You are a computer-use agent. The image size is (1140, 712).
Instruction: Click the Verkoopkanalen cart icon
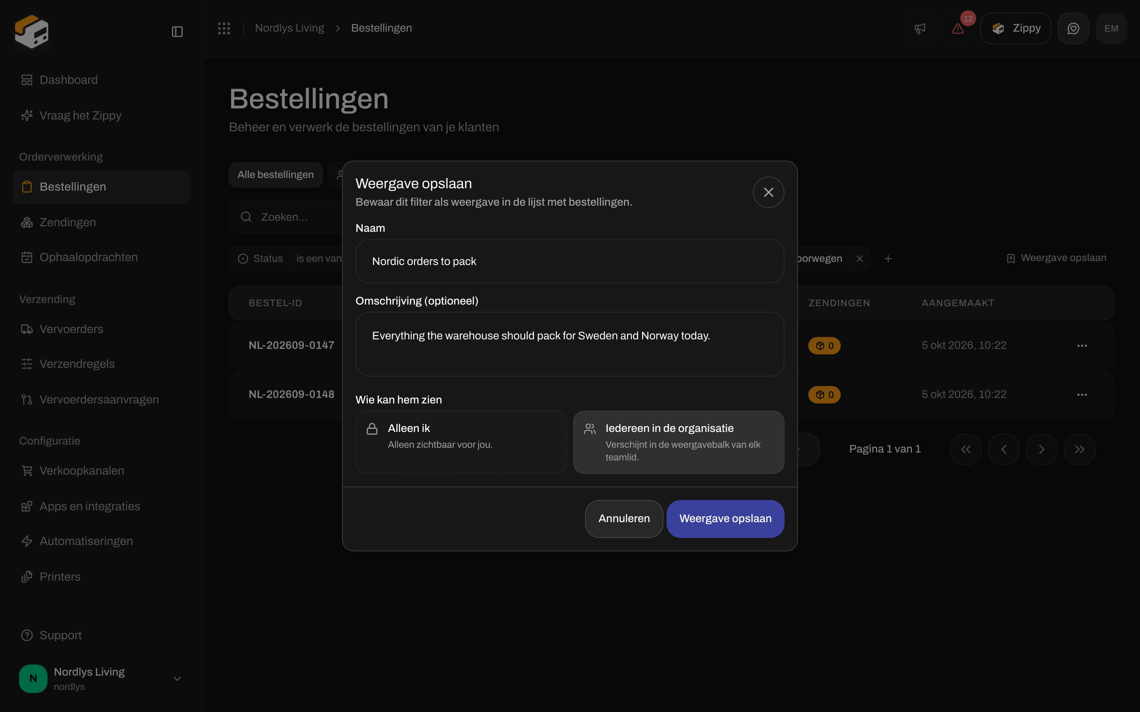click(27, 471)
